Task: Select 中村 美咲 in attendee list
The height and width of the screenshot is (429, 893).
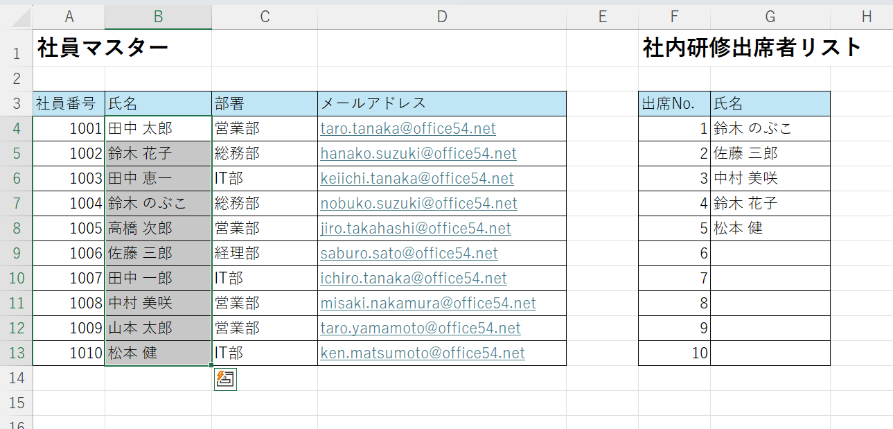Action: click(770, 179)
